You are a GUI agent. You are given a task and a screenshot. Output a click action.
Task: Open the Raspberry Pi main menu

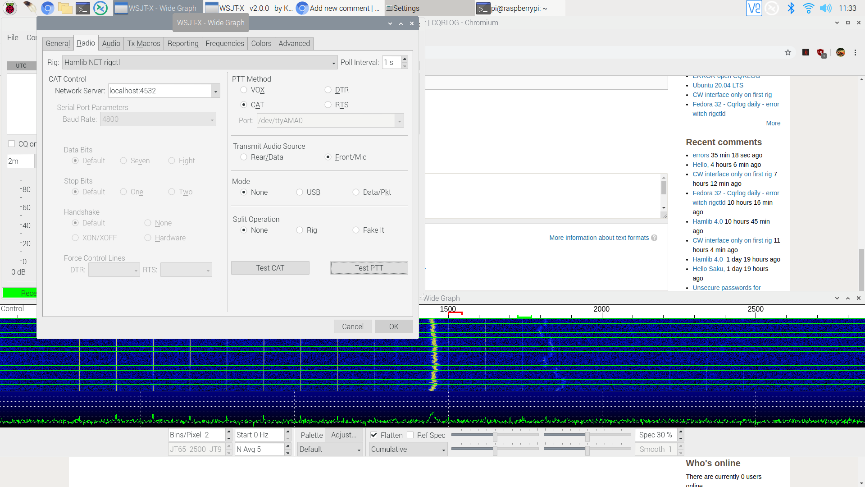pyautogui.click(x=10, y=8)
